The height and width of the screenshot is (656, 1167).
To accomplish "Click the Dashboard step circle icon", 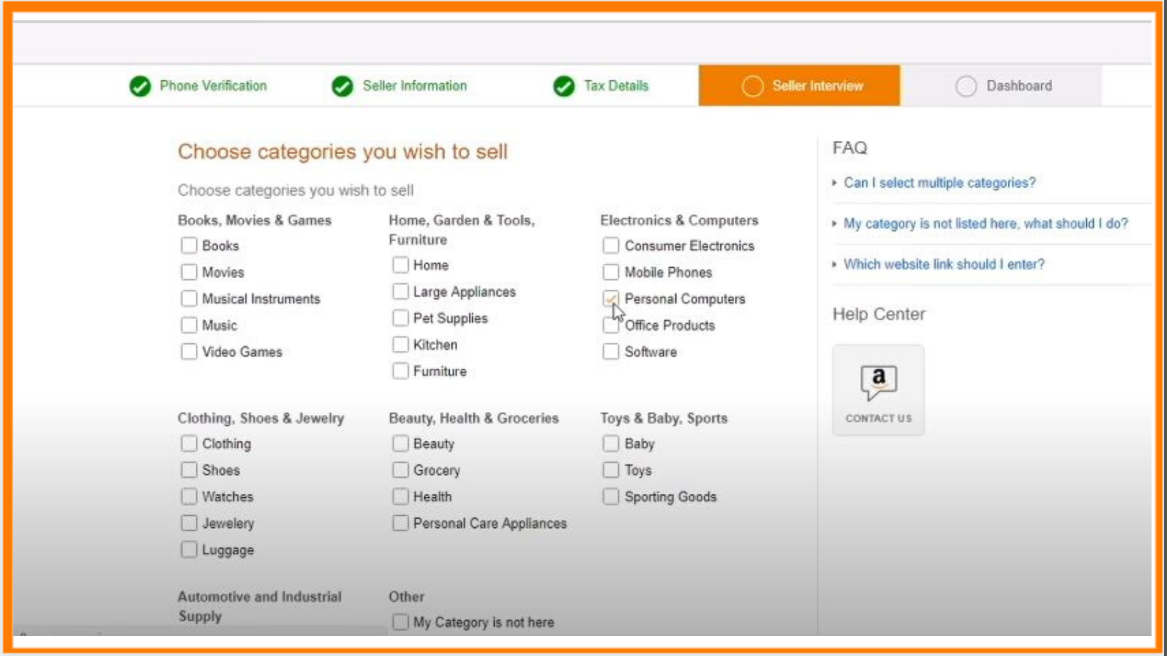I will [x=966, y=86].
